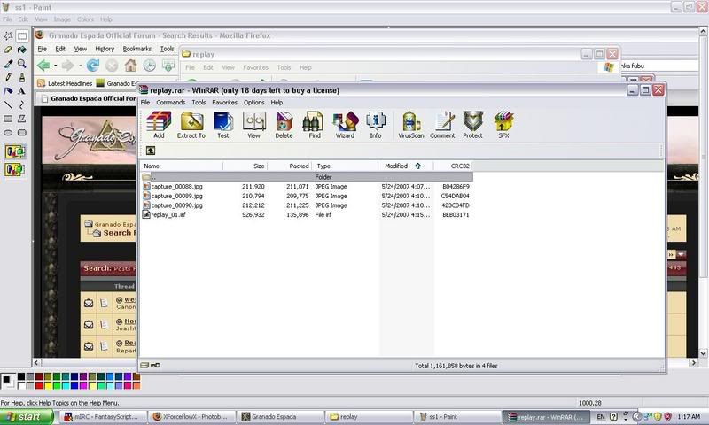
Task: Open Firefox's History menu
Action: 105,49
